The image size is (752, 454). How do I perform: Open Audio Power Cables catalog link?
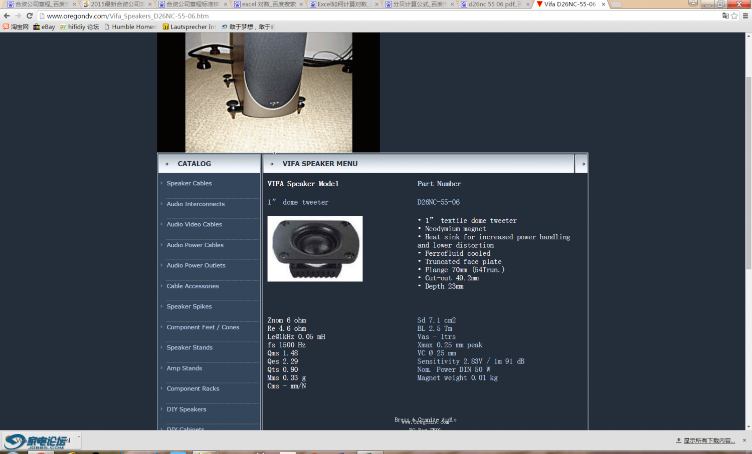195,245
